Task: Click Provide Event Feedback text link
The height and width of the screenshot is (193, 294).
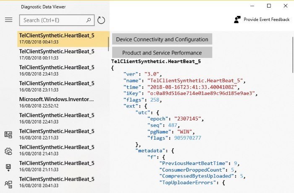Action: pyautogui.click(x=266, y=20)
